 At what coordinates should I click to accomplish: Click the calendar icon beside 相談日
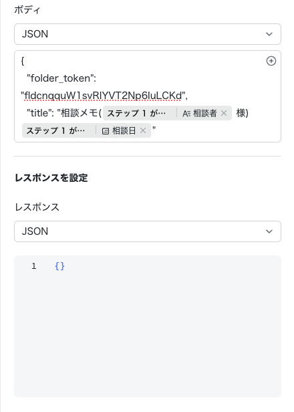tap(106, 131)
